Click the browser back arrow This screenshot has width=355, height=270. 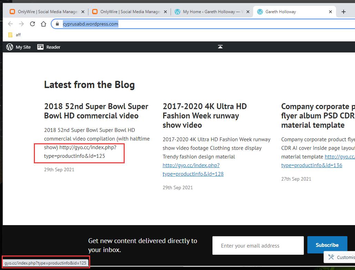click(10, 24)
